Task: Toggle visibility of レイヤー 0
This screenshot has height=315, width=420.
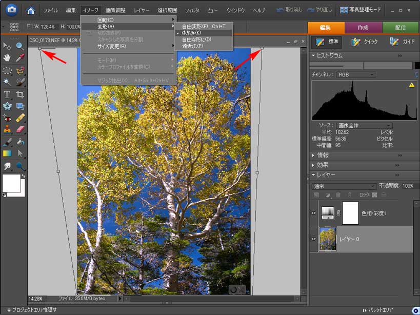Action: pyautogui.click(x=314, y=239)
